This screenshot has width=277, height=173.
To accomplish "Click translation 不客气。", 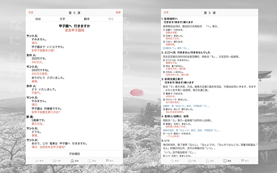I will pos(36,93).
